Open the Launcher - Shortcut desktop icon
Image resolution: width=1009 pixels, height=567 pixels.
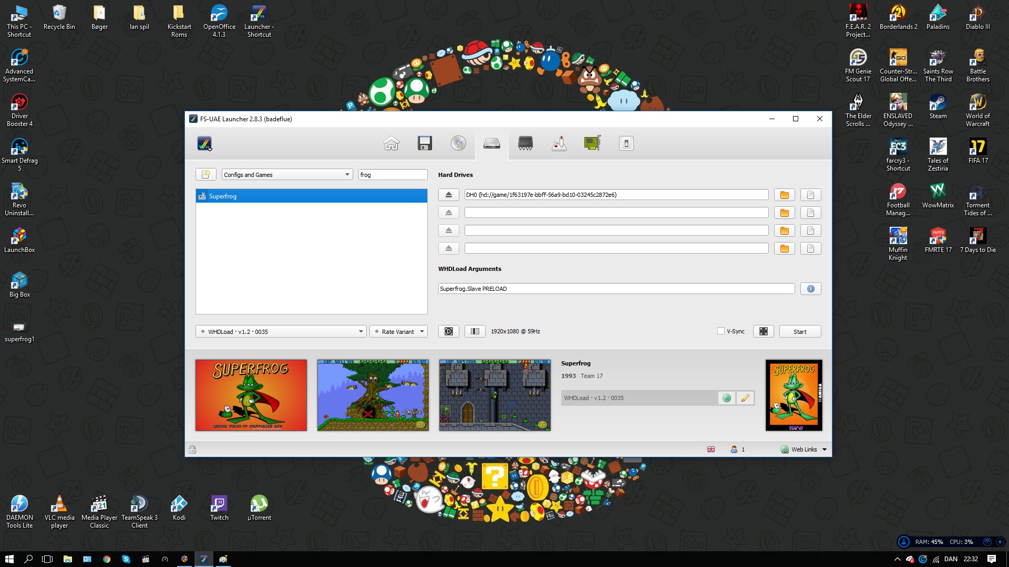click(259, 21)
